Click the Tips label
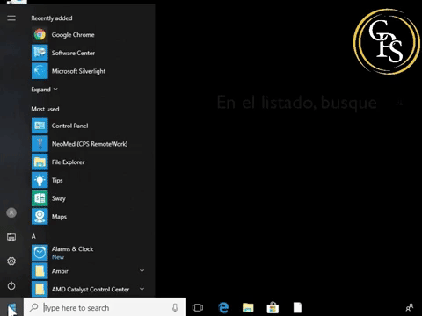This screenshot has width=422, height=316. [x=57, y=180]
